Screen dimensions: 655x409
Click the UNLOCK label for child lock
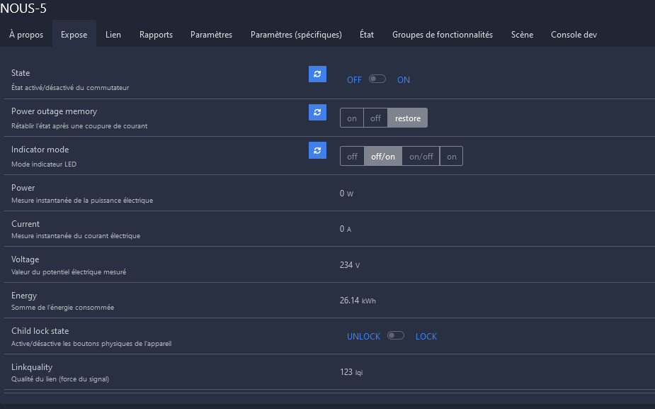coord(363,337)
